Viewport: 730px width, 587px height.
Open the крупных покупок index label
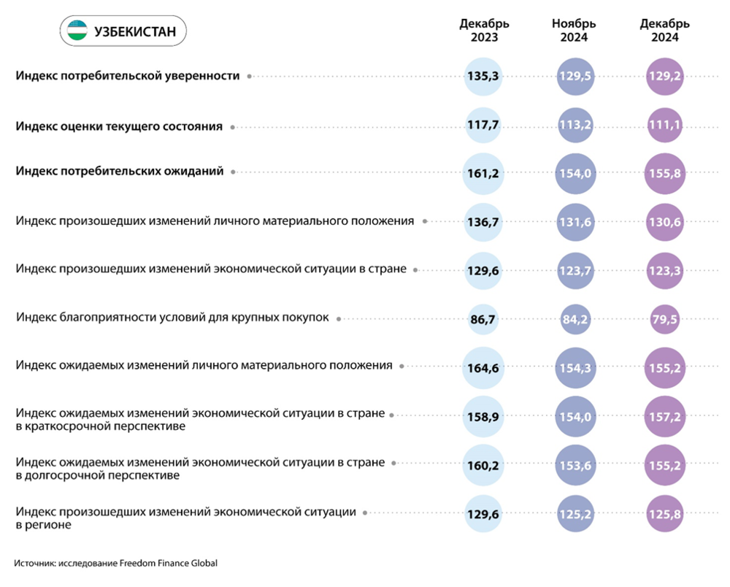pyautogui.click(x=172, y=318)
